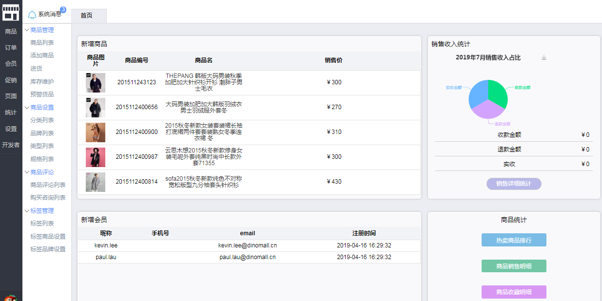Click the thumbnail for product 2015112400987
This screenshot has height=301, width=602.
coord(96,157)
